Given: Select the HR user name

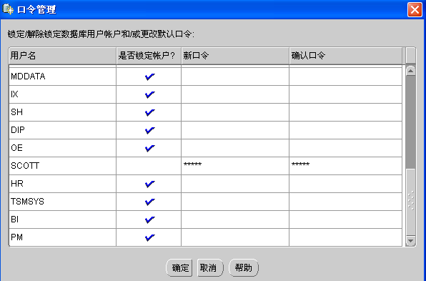Looking at the screenshot, I should (x=17, y=184).
